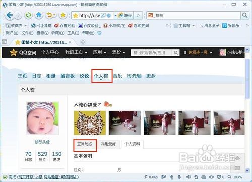Open the 文件 menu

[27, 33]
